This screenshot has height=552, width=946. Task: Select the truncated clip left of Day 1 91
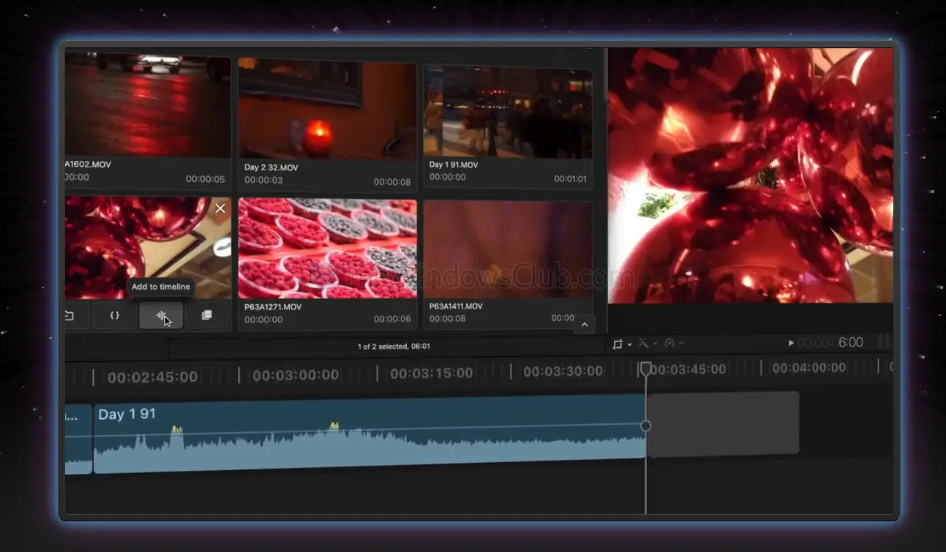click(78, 439)
